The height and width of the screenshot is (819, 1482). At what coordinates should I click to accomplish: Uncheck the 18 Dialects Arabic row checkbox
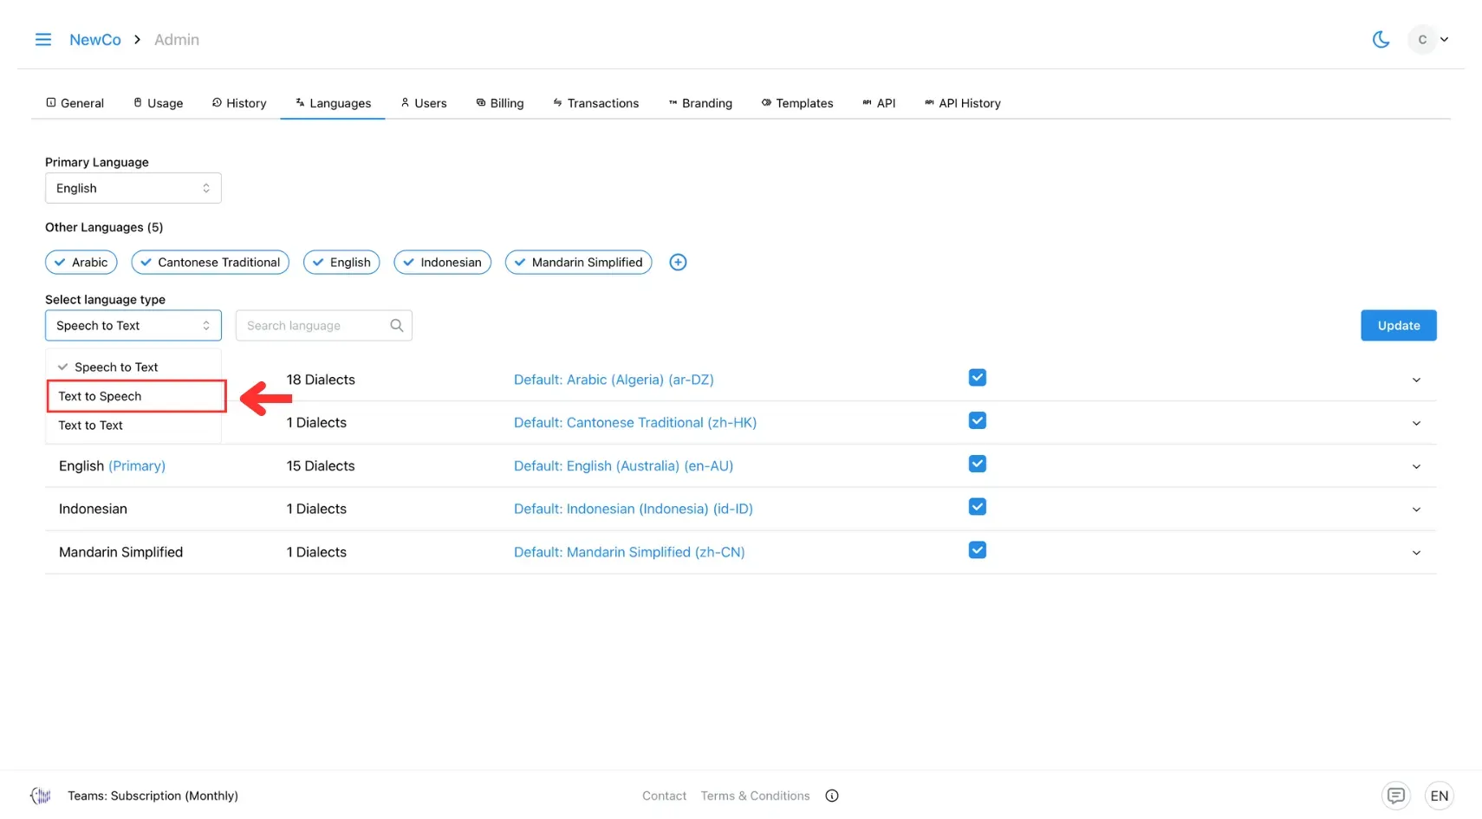(x=977, y=378)
